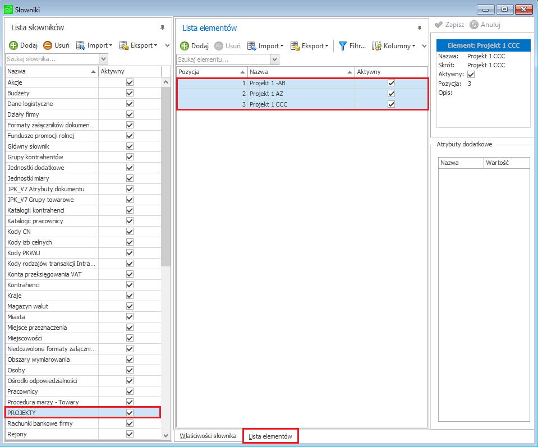The width and height of the screenshot is (538, 447).
Task: Pin the Lista elementów panel
Action: pyautogui.click(x=419, y=28)
